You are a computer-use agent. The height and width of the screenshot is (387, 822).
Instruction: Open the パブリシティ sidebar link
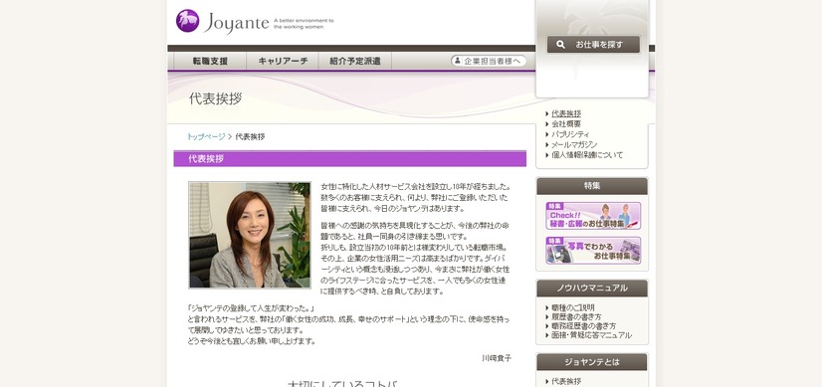(x=570, y=134)
